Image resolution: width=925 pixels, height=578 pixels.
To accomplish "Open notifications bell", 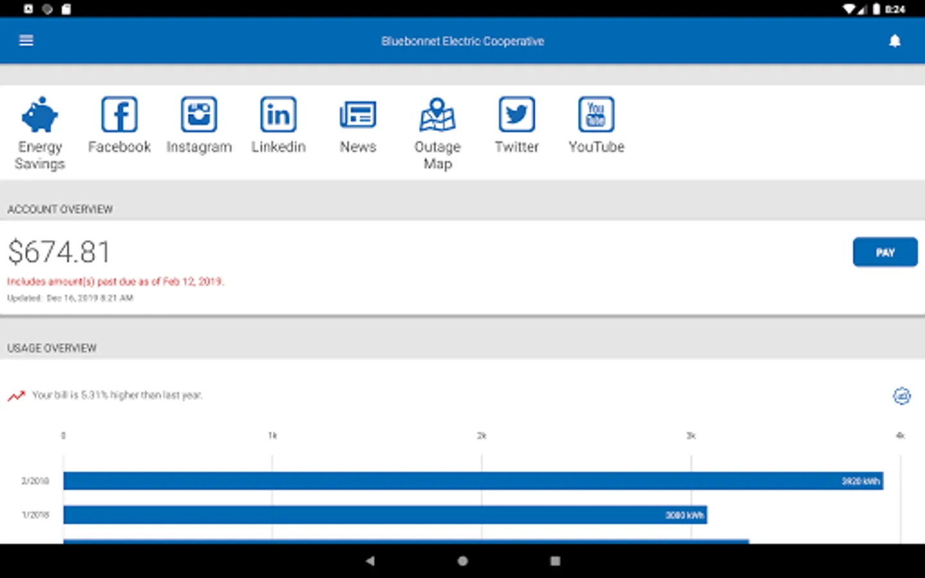I will click(x=894, y=41).
